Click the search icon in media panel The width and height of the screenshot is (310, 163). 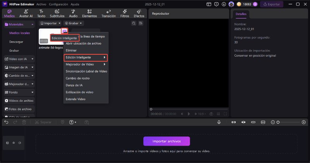[134, 23]
